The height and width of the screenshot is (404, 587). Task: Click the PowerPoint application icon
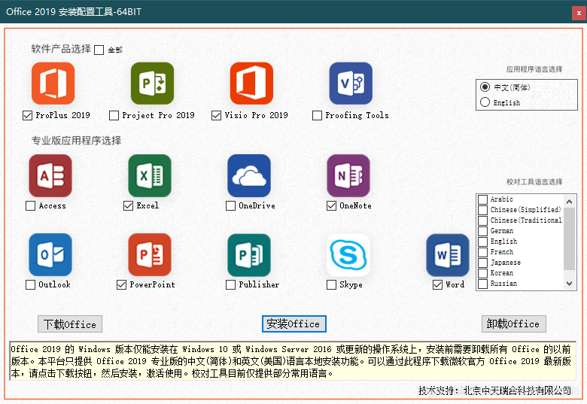150,255
